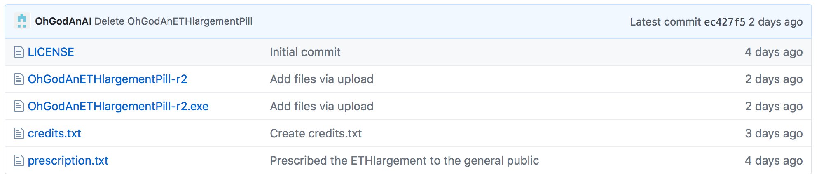
Task: Click 'Add files via upload' for the .exe file
Action: click(322, 106)
